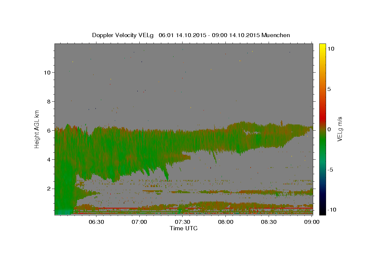This screenshot has width=387, height=258.
Task: Click the colorbar value label 0
Action: 329,129
